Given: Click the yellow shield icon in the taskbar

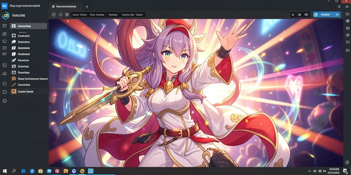Looking at the screenshot, I should (x=82, y=171).
